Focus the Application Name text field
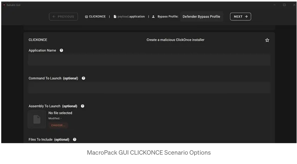Viewport: 297px width, 164px height. click(x=149, y=60)
